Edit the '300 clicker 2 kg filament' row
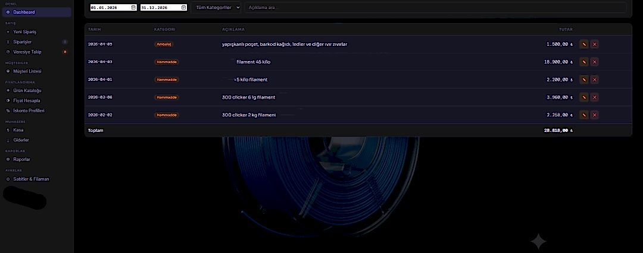 (583, 115)
